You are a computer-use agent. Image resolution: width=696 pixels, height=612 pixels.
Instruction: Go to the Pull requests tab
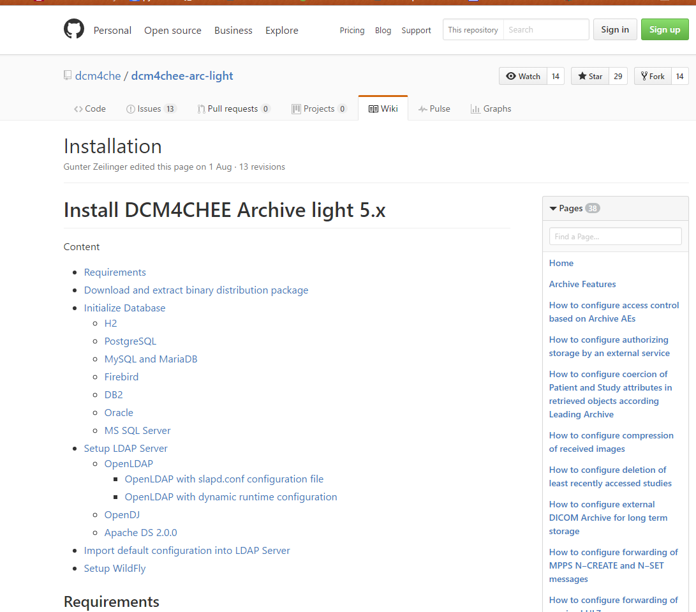(x=233, y=109)
